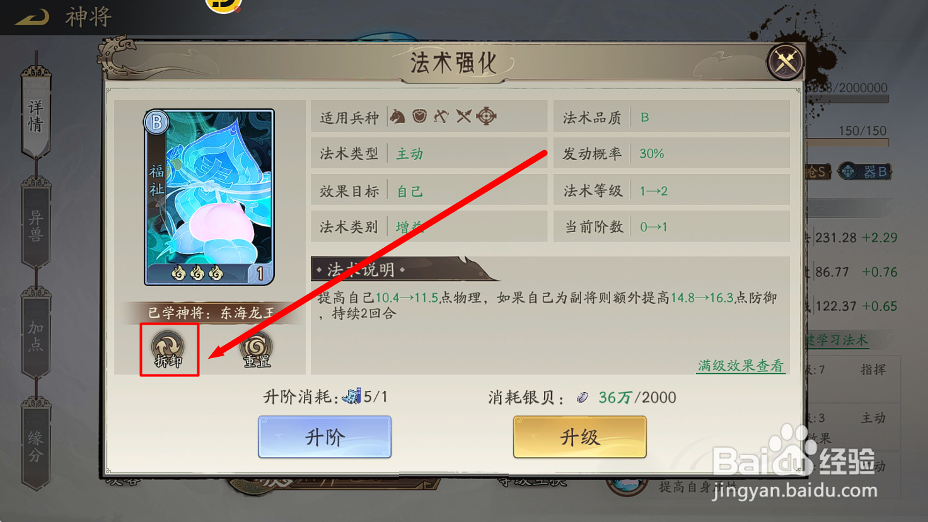Close the 法术强化 dialog with crossed swords
Screen dimensions: 928x522
click(785, 62)
